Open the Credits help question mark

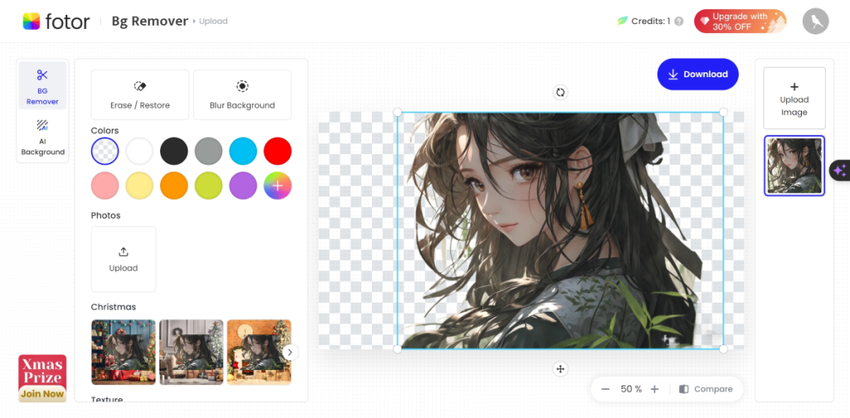click(x=679, y=22)
